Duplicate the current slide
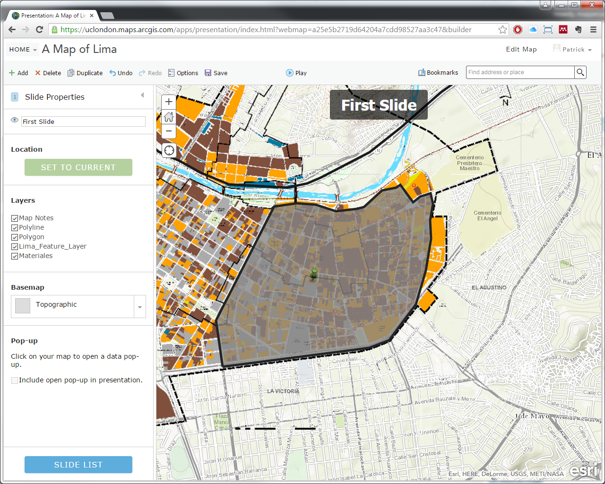 (85, 73)
